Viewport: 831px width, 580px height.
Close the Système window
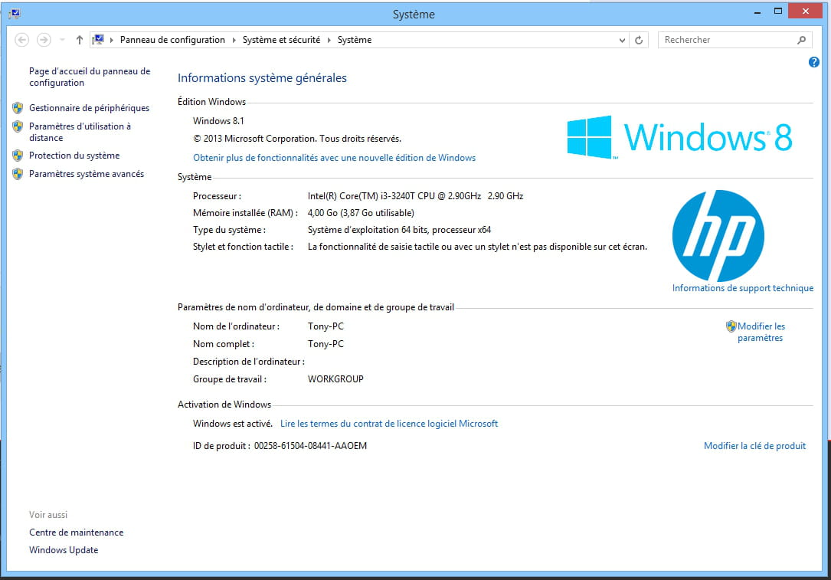coord(806,11)
